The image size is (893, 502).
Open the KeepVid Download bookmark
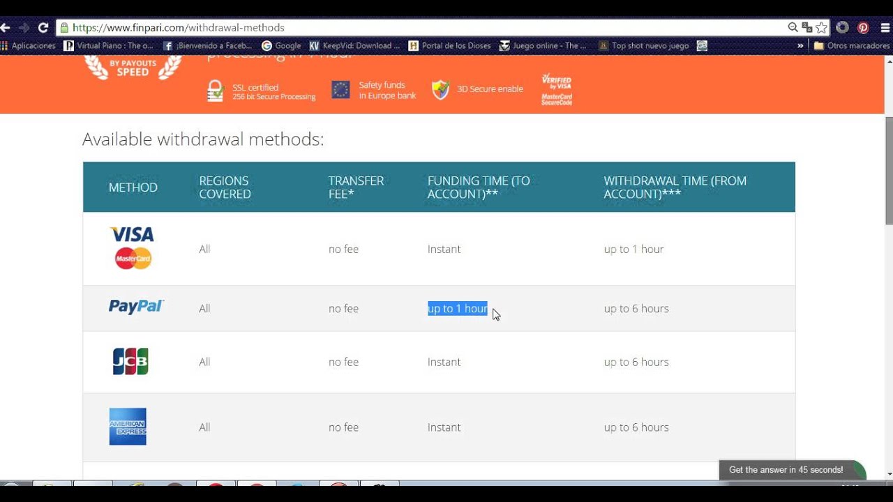click(355, 46)
